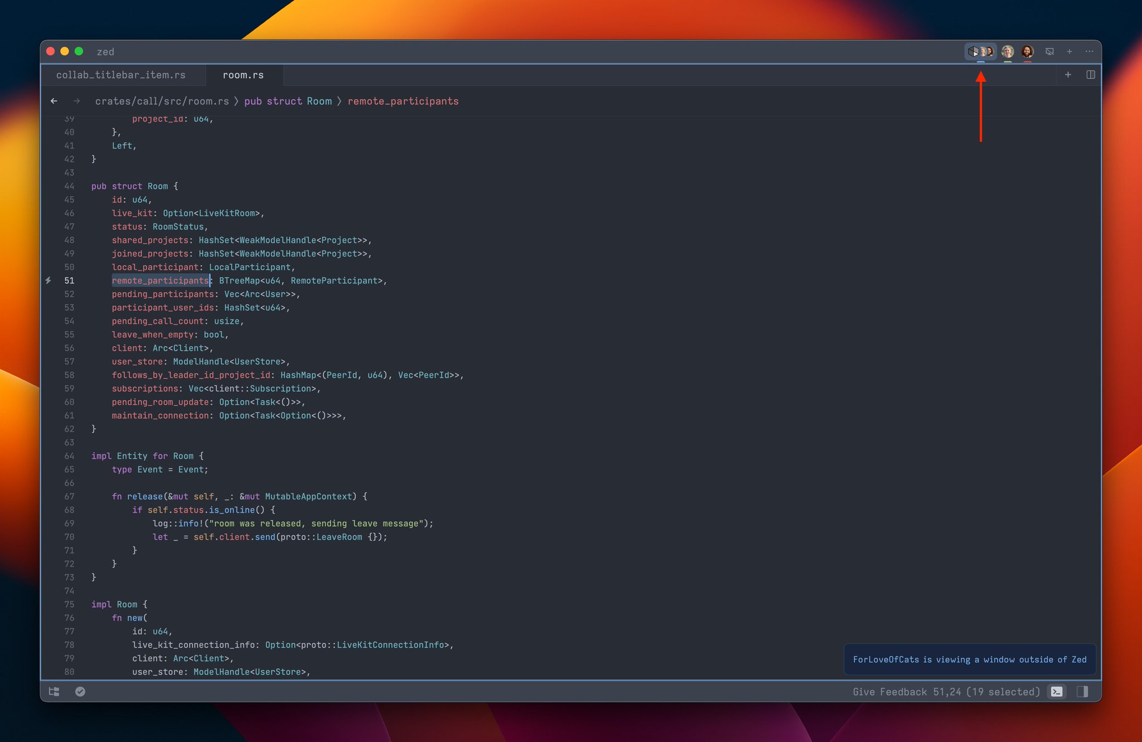Open the titlebar three-dots menu
The image size is (1142, 742).
point(1089,51)
